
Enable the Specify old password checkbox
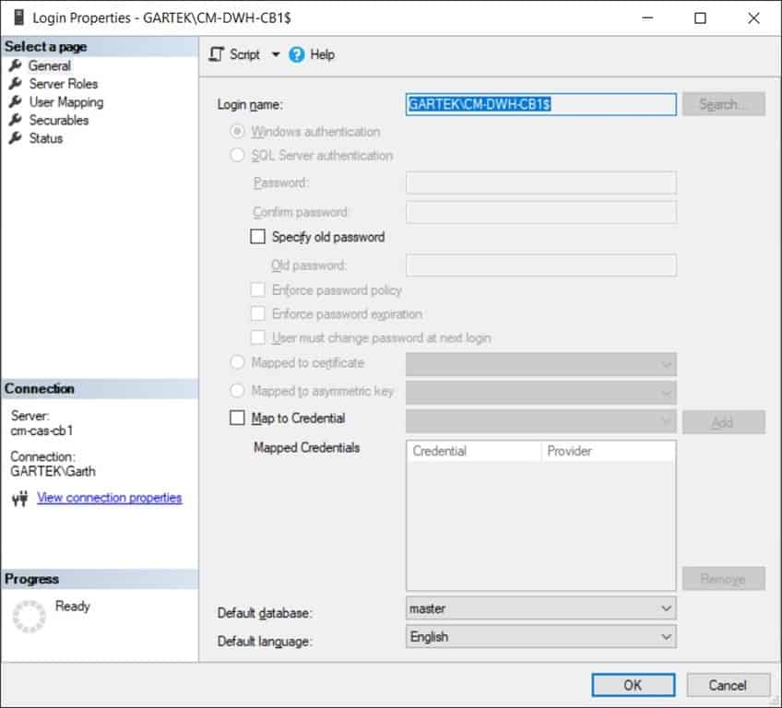tap(257, 236)
